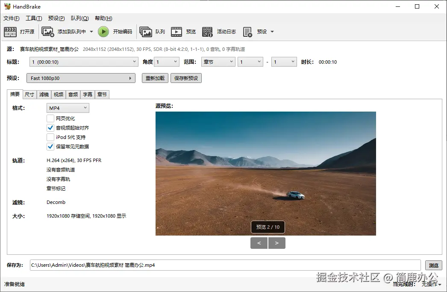Screen dimensions: 447x292
Task: Click the 章节标记 text
Action: coord(56,189)
